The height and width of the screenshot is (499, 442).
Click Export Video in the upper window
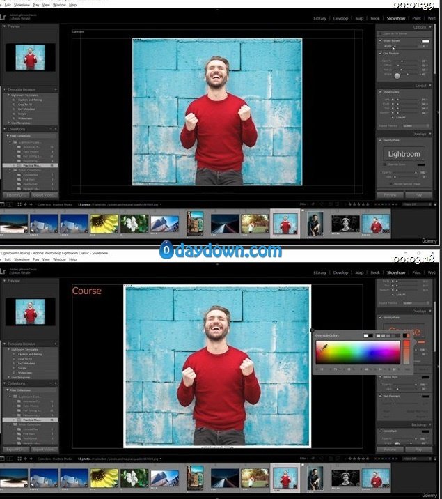tap(44, 194)
